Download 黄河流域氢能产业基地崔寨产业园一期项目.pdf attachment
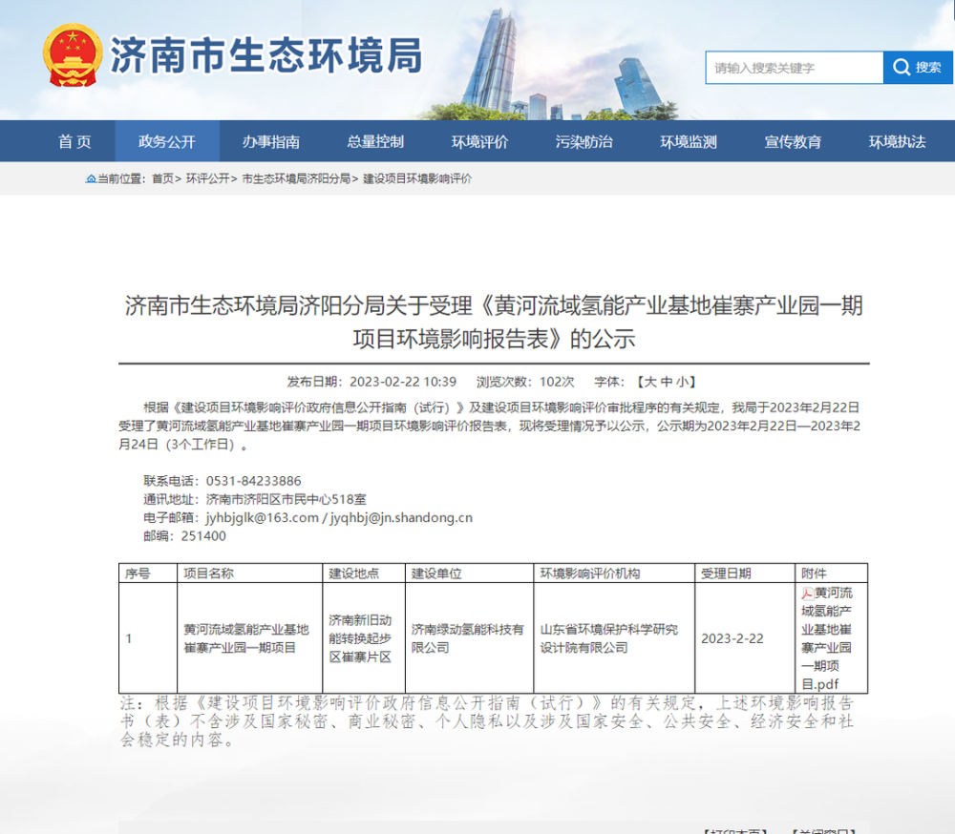Viewport: 955px width, 834px height. pyautogui.click(x=827, y=638)
